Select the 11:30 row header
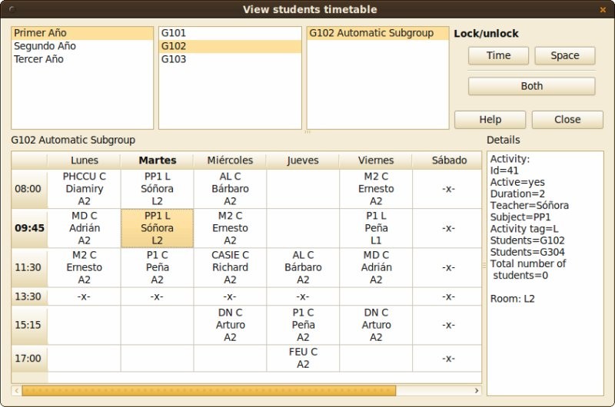615x407 pixels. point(29,267)
